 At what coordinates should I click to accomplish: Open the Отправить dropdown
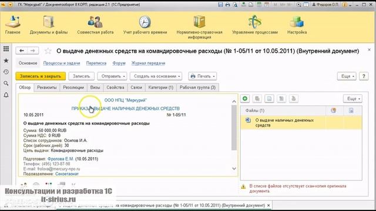(x=112, y=76)
